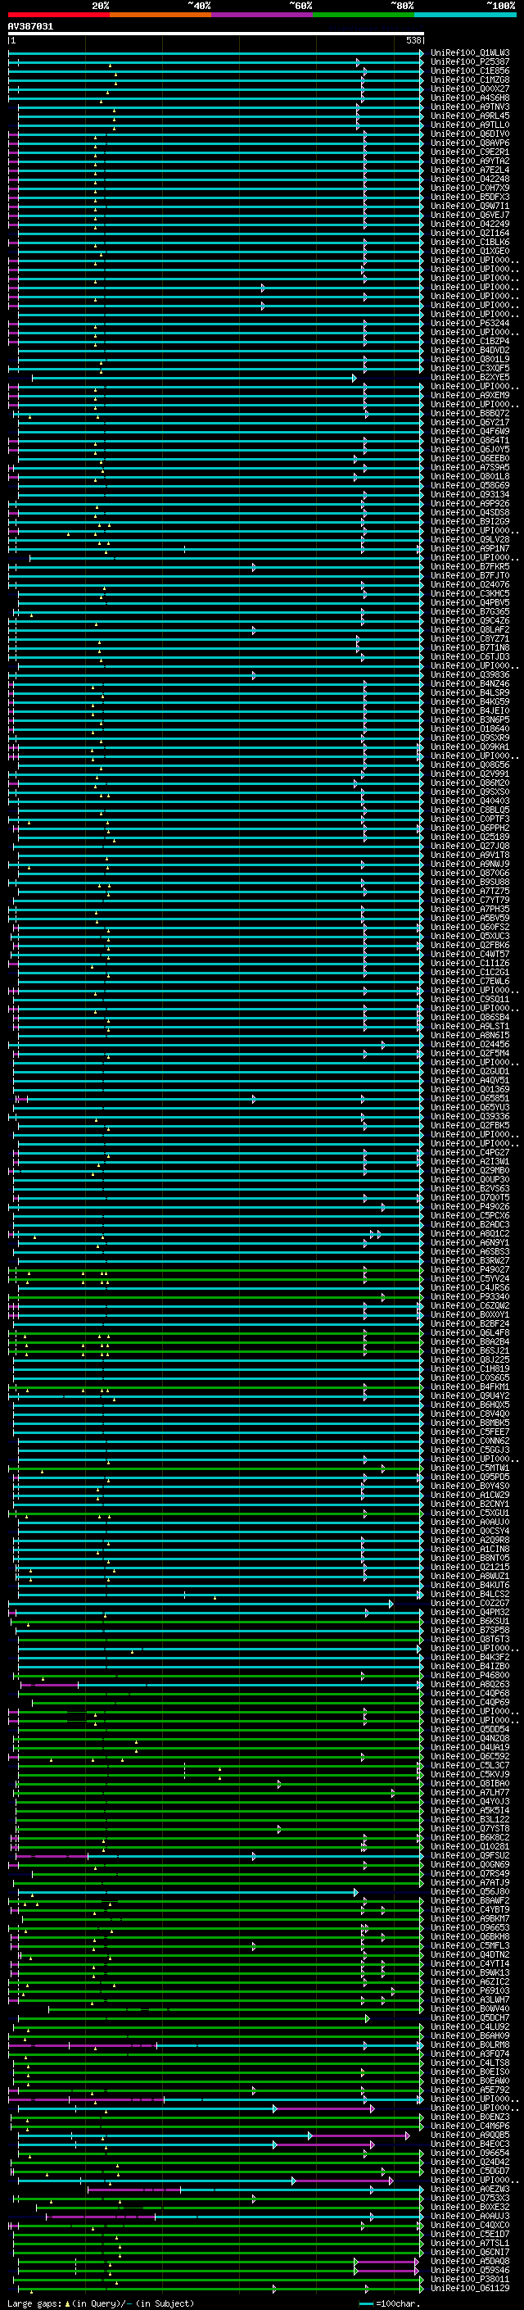The image size is (524, 2310).
Task: Click the AV387031 query sequence label
Action: [30, 27]
